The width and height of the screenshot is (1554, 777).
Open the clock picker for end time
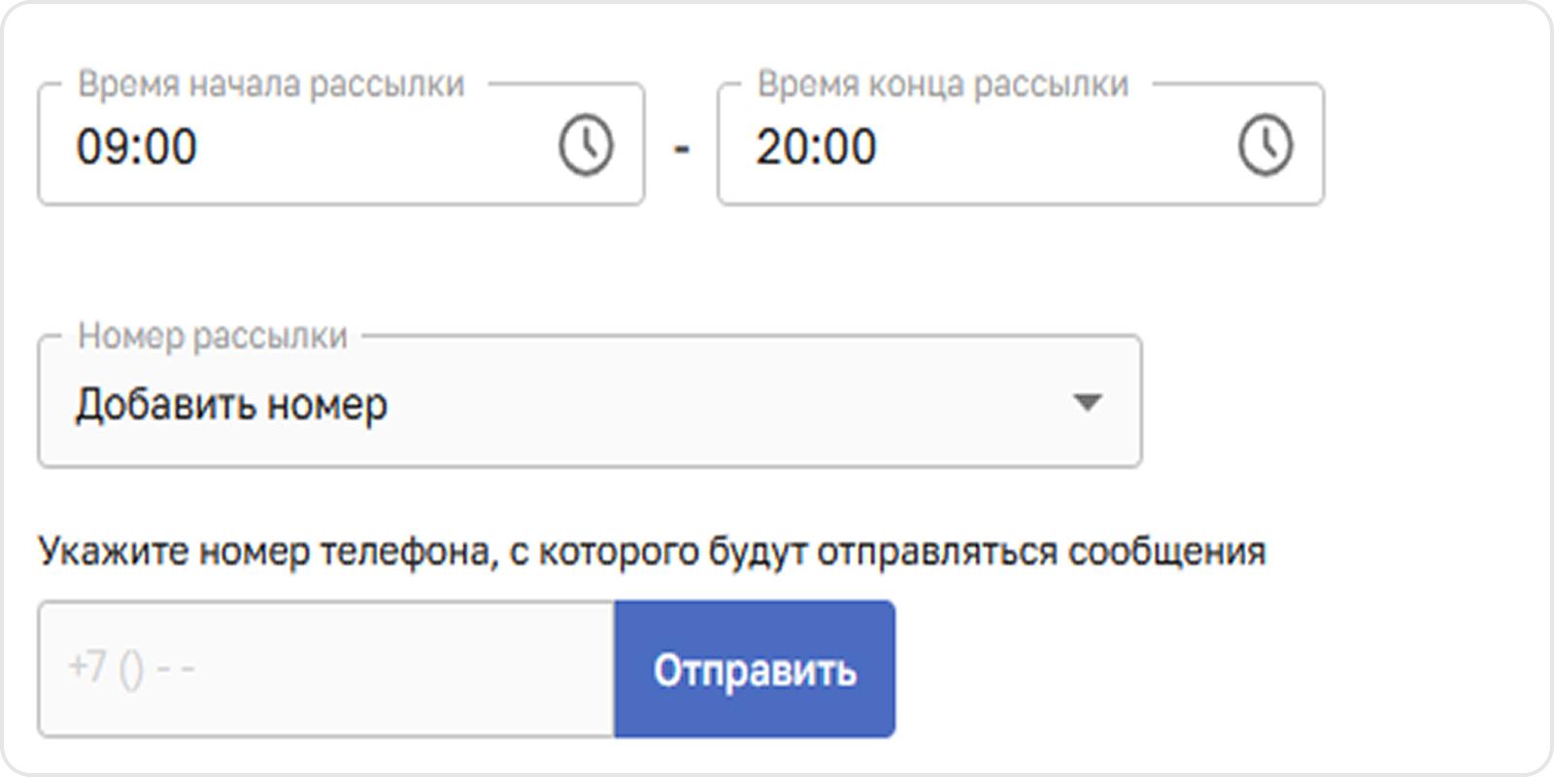pyautogui.click(x=1265, y=146)
